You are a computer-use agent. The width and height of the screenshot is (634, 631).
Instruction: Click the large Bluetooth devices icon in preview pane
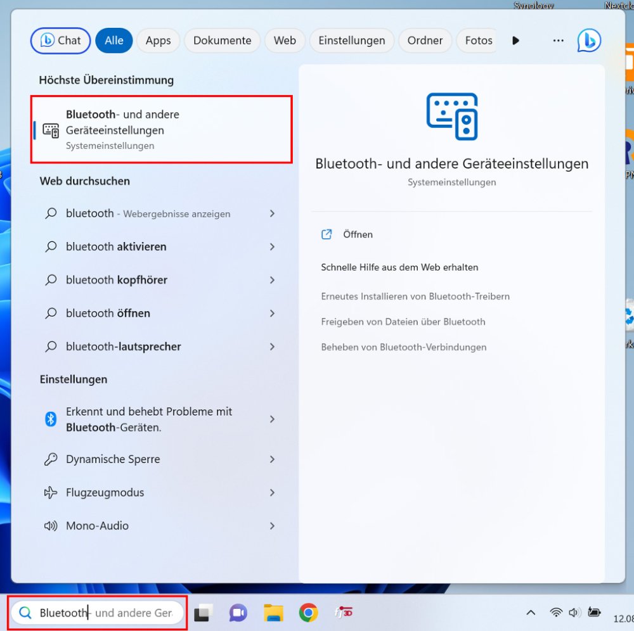coord(451,117)
